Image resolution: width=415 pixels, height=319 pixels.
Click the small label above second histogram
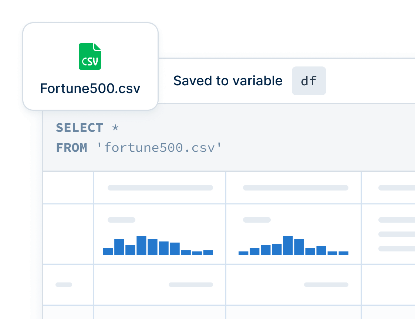click(x=257, y=220)
